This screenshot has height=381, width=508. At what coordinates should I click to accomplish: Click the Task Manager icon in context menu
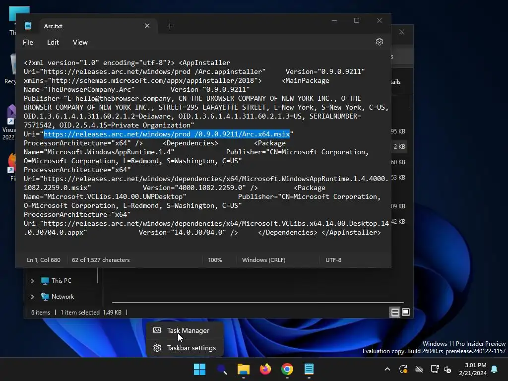tap(157, 330)
